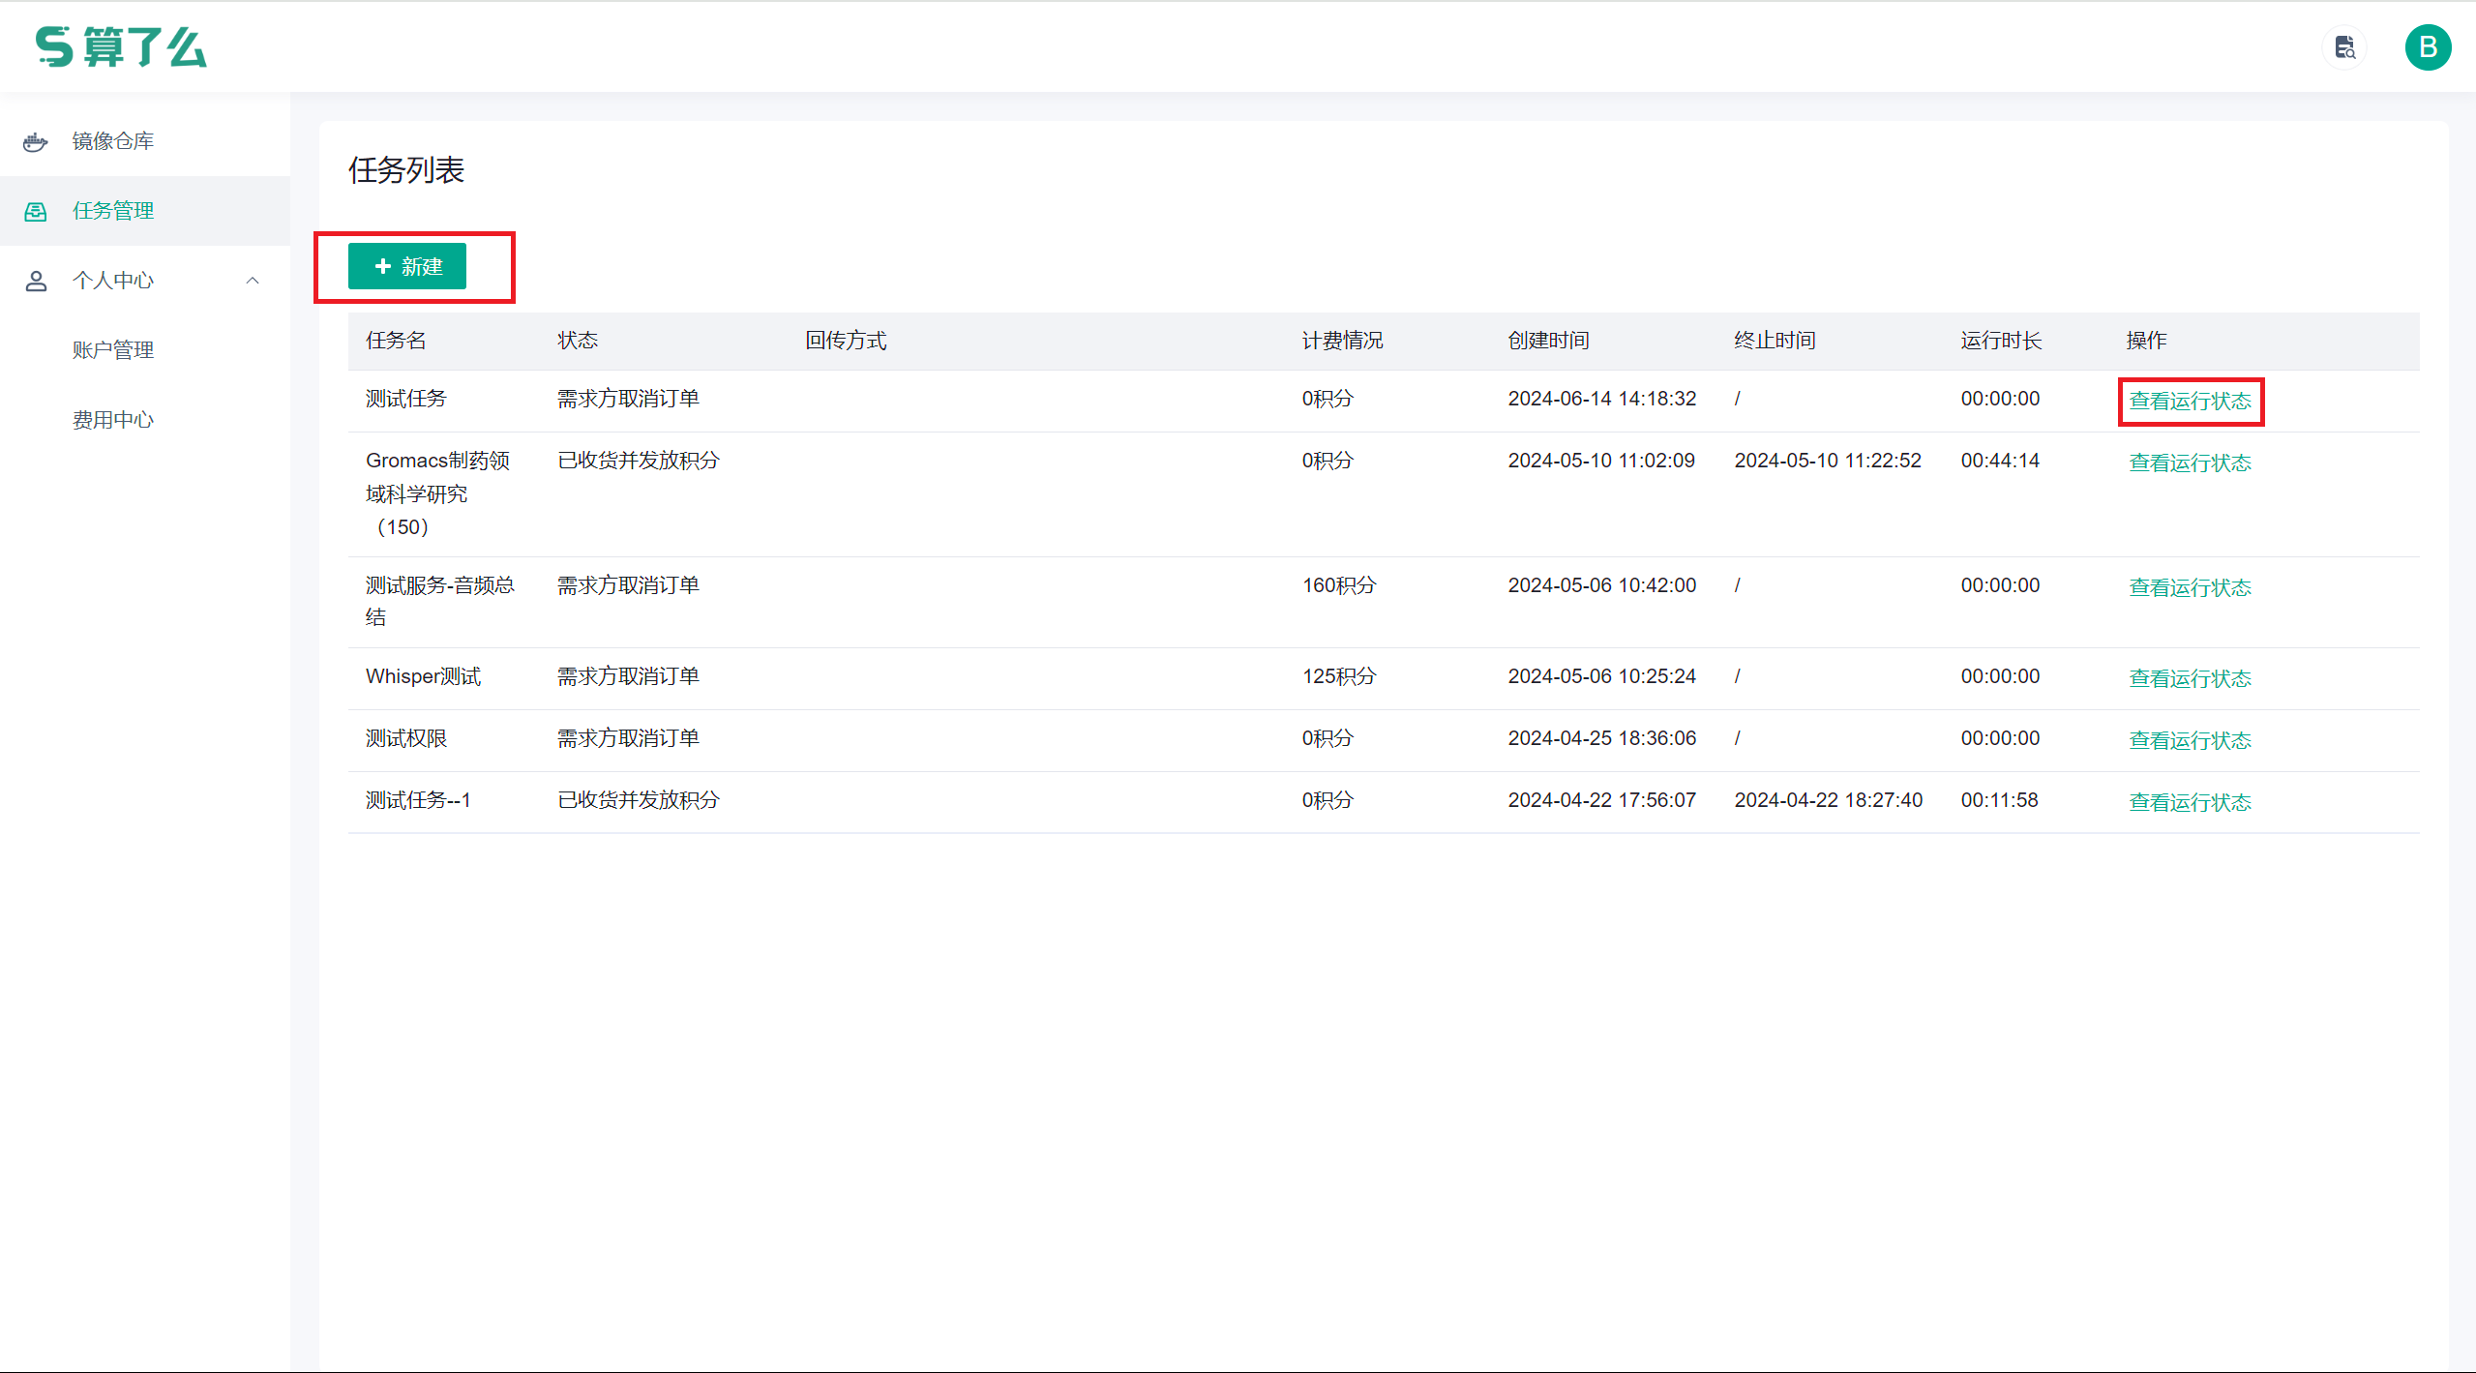This screenshot has height=1373, width=2476.
Task: Click the 回传方式 column header
Action: (x=846, y=341)
